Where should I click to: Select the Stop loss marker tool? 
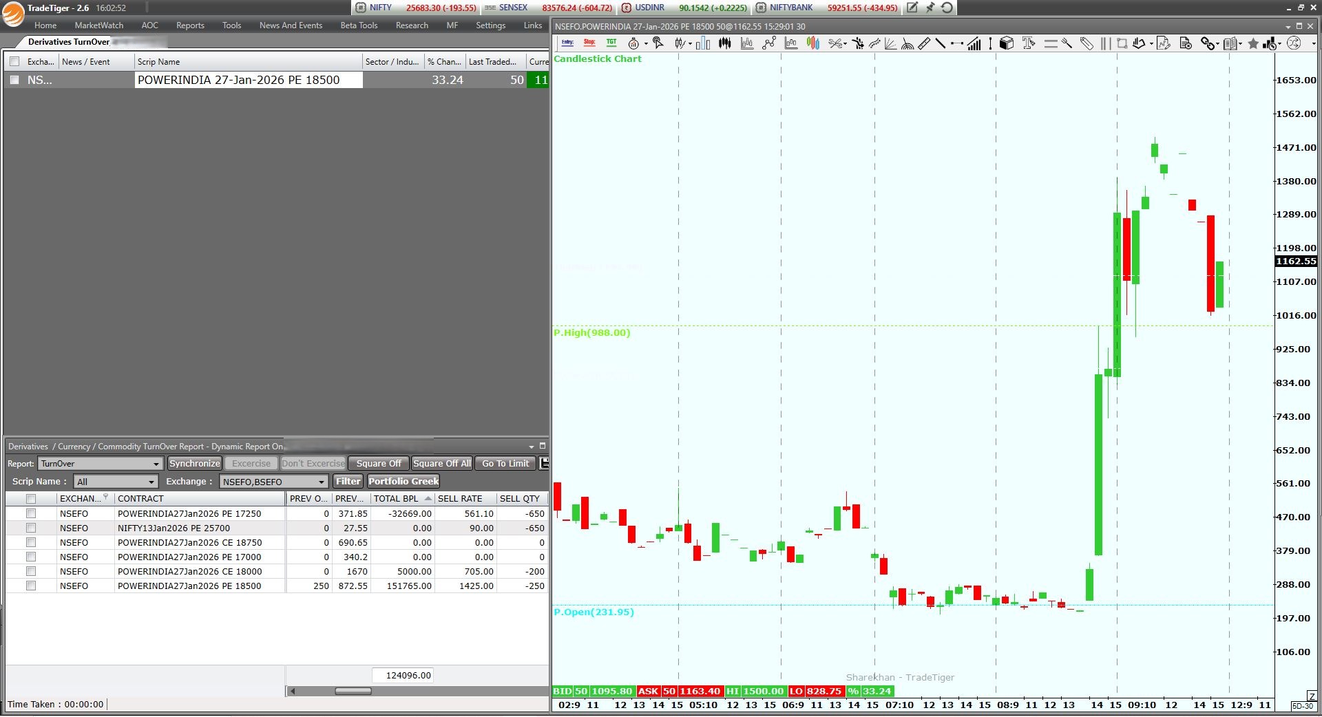point(589,43)
